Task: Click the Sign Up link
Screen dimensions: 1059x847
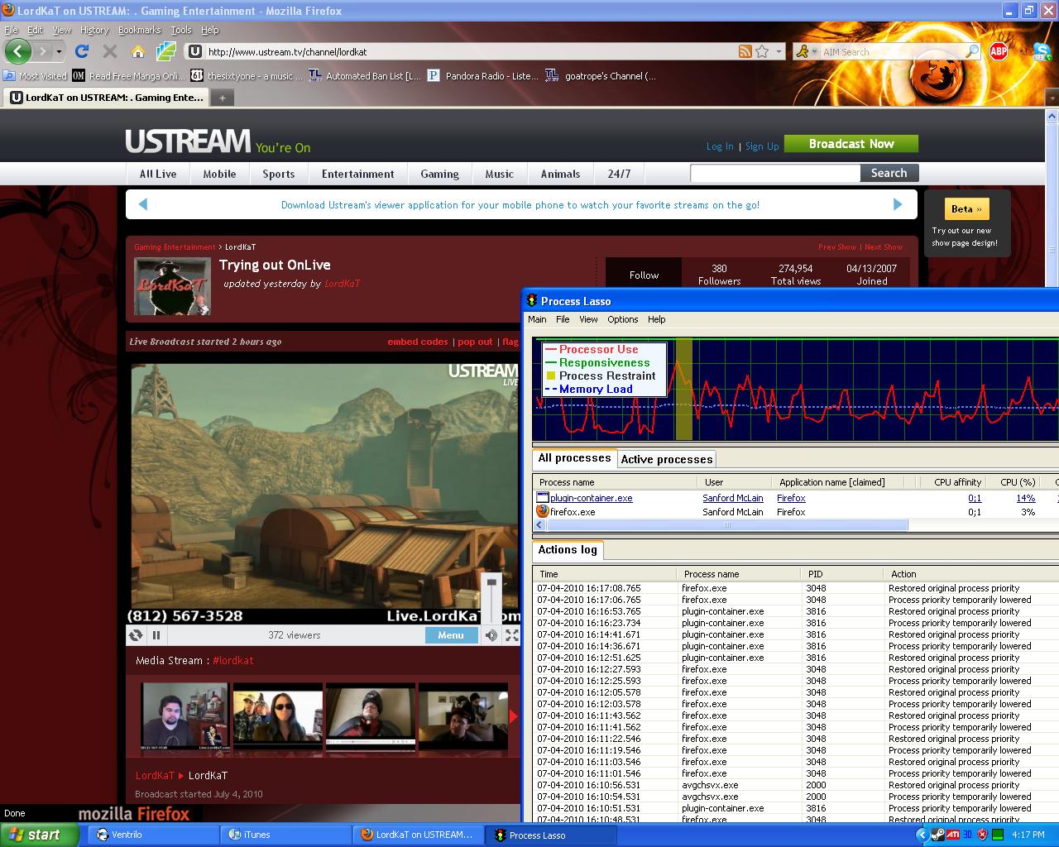Action: [x=762, y=146]
